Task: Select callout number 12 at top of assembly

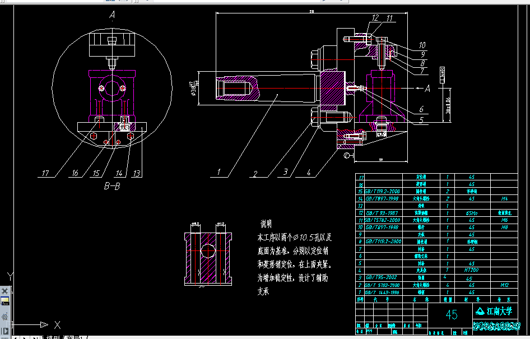Action: click(375, 18)
